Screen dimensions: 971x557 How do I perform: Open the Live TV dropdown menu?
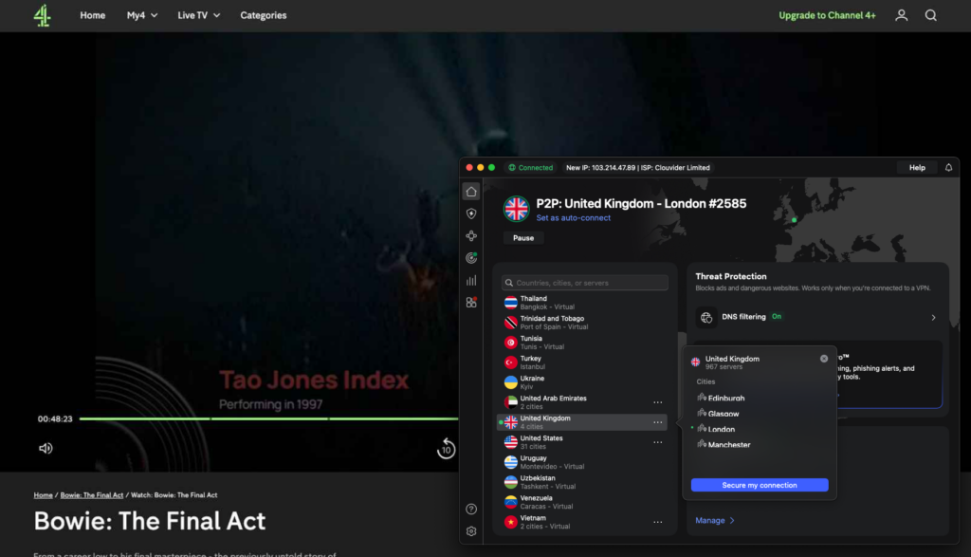click(199, 15)
